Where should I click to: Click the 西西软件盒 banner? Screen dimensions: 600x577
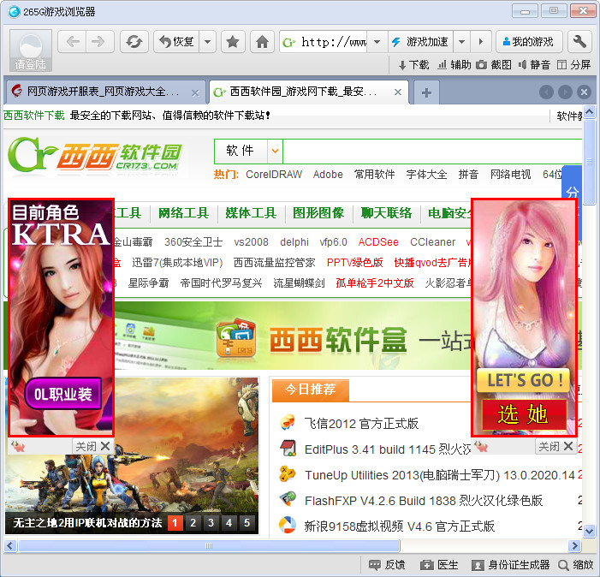point(293,336)
